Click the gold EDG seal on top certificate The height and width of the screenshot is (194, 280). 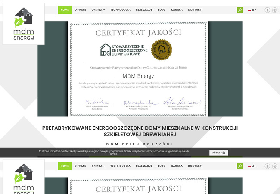(x=162, y=50)
